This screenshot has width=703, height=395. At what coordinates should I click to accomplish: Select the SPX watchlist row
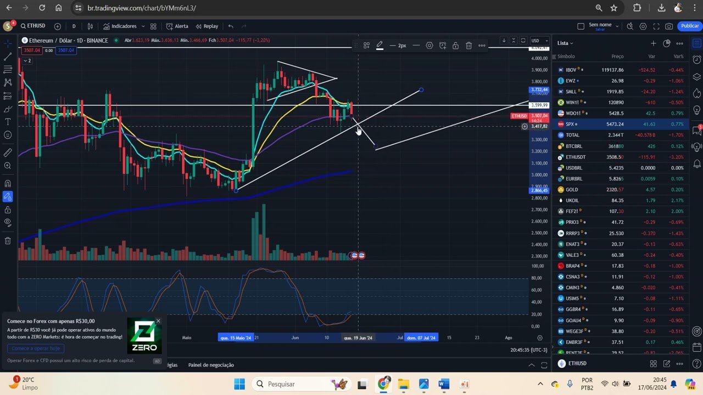pyautogui.click(x=621, y=124)
